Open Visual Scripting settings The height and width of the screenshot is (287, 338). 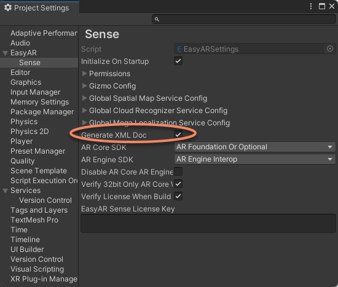(x=37, y=269)
